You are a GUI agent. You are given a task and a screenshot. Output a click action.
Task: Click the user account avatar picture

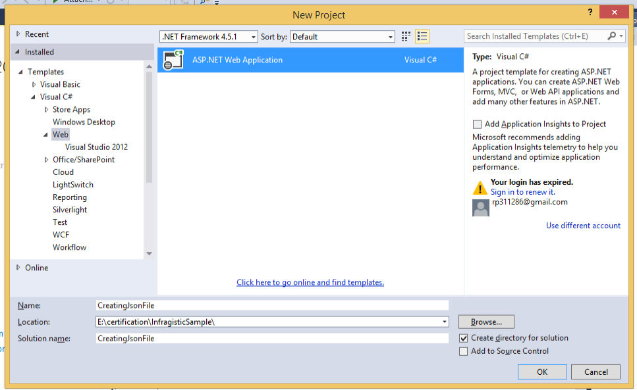(x=481, y=208)
